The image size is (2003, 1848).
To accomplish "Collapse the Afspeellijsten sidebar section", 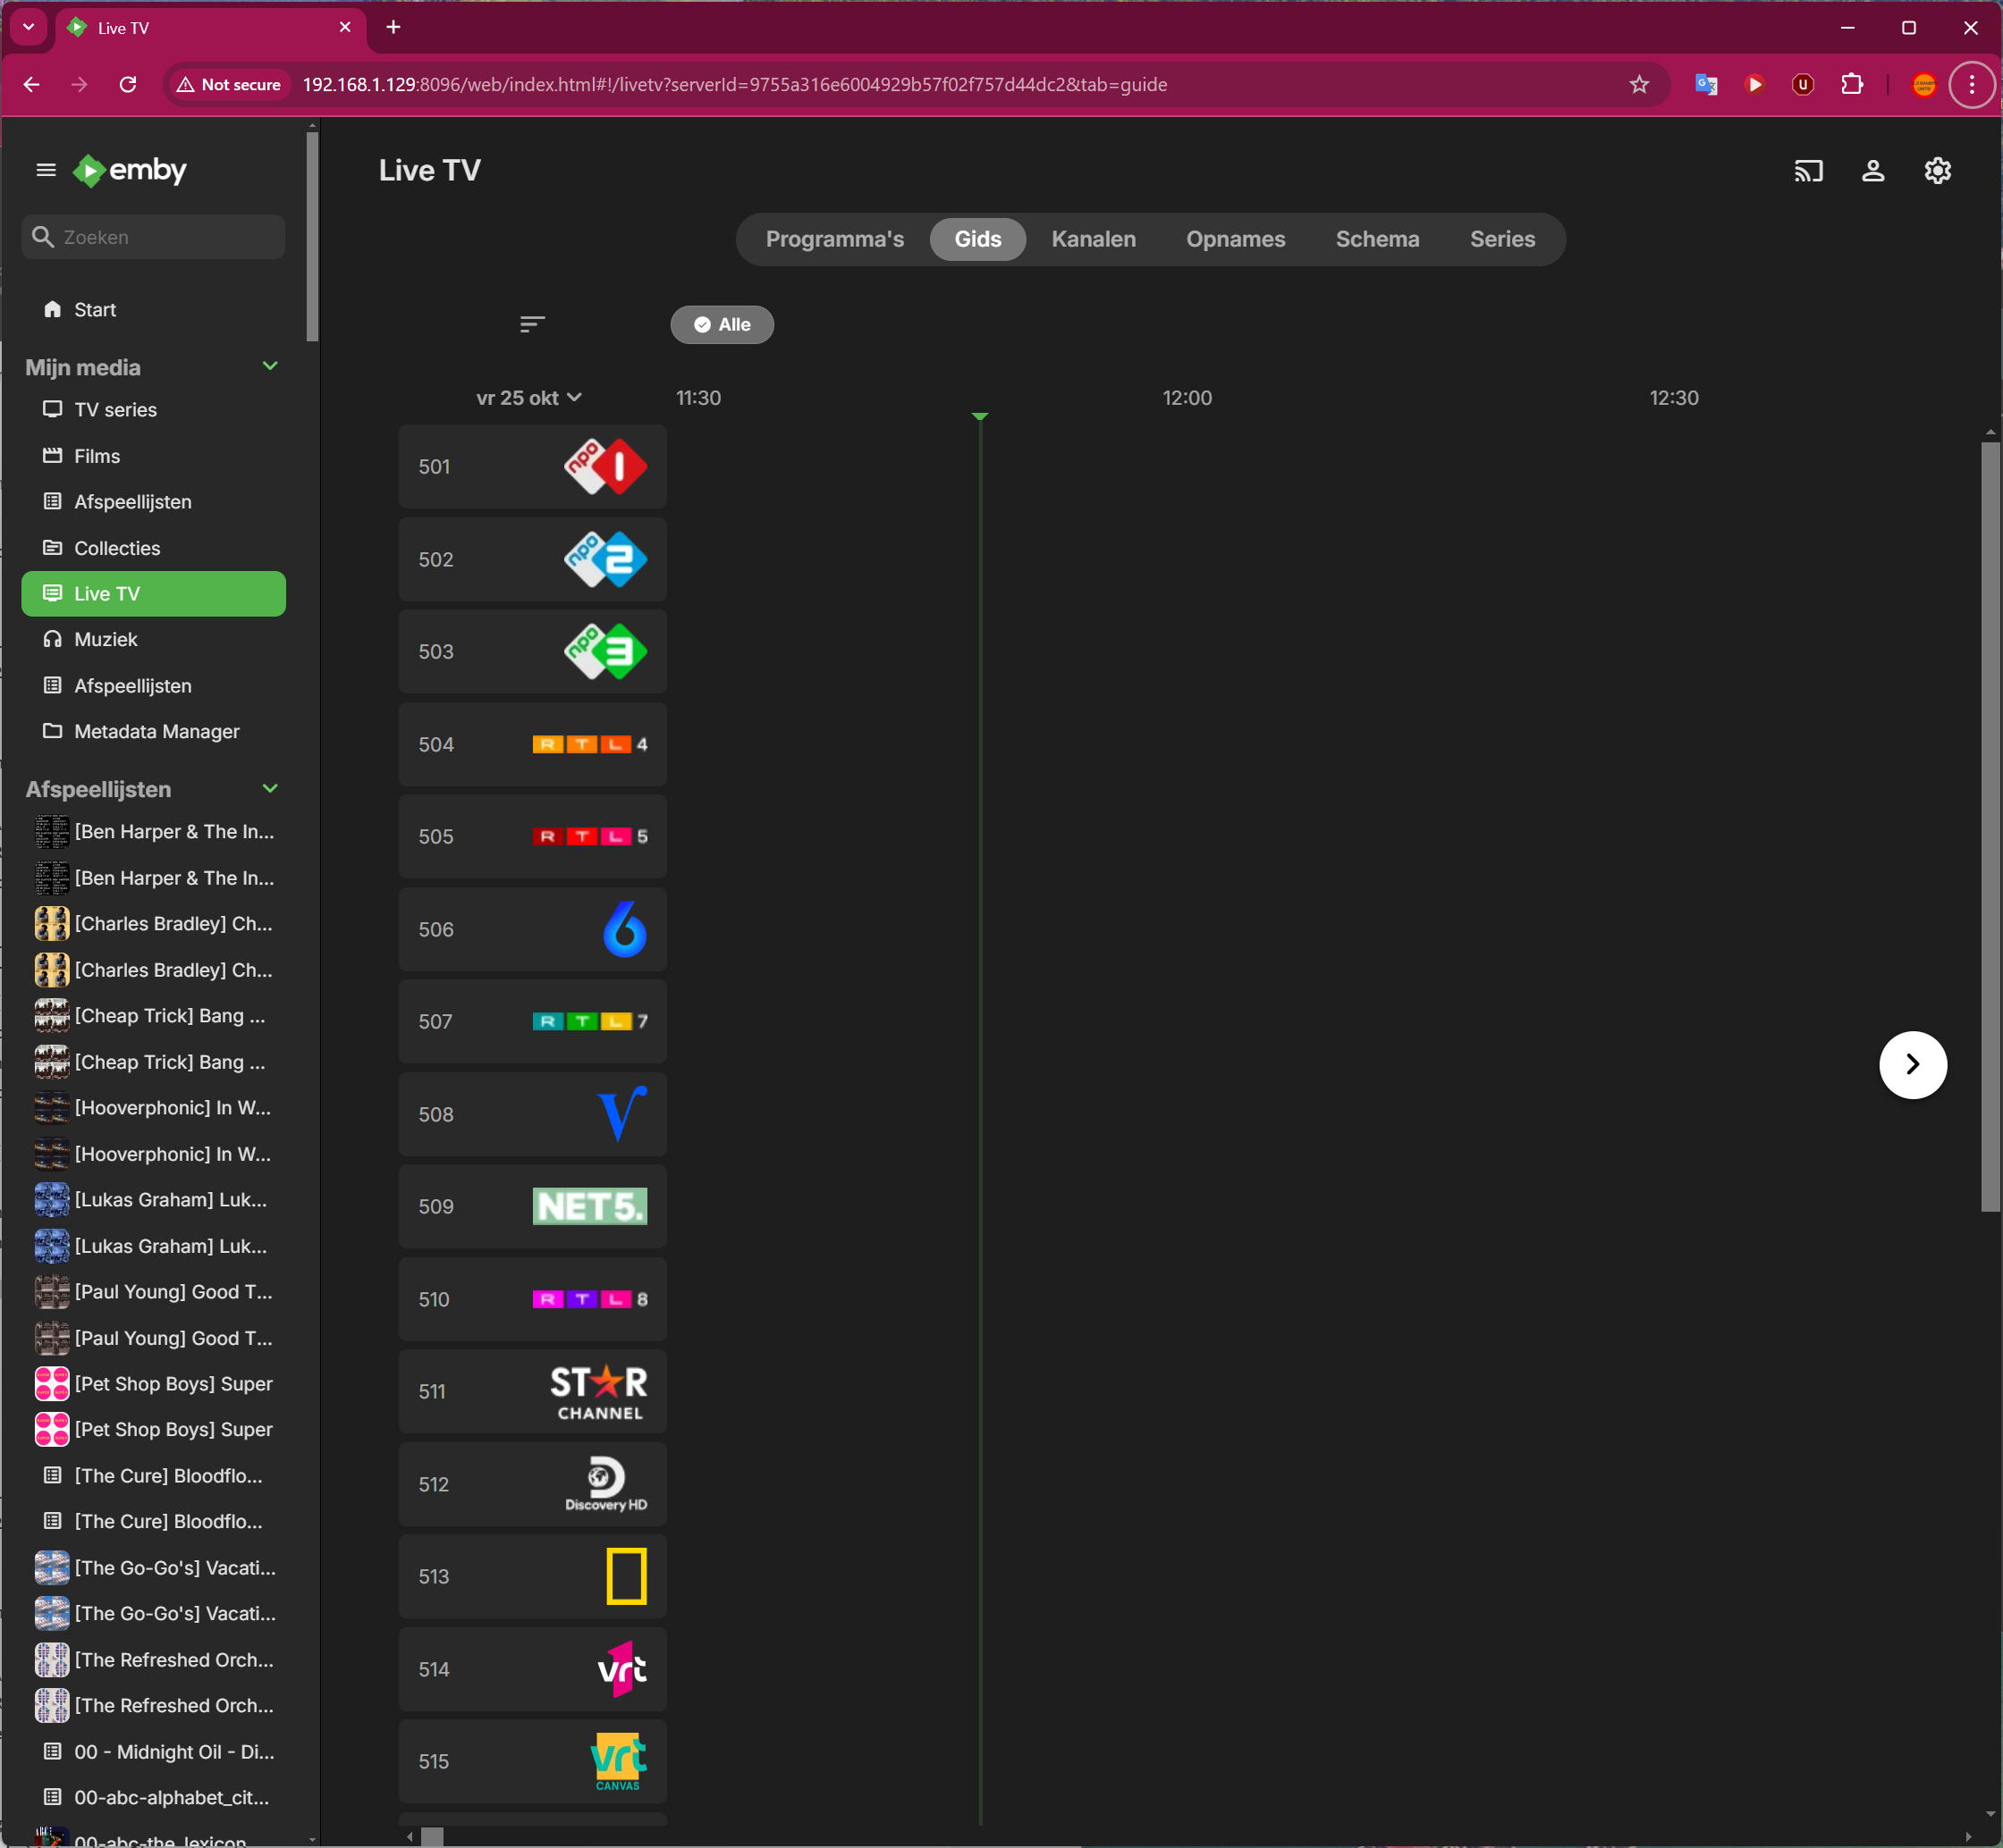I will (x=269, y=789).
